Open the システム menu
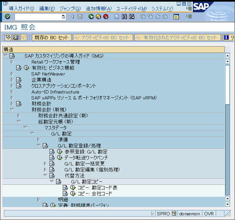The image size is (235, 220). [162, 9]
